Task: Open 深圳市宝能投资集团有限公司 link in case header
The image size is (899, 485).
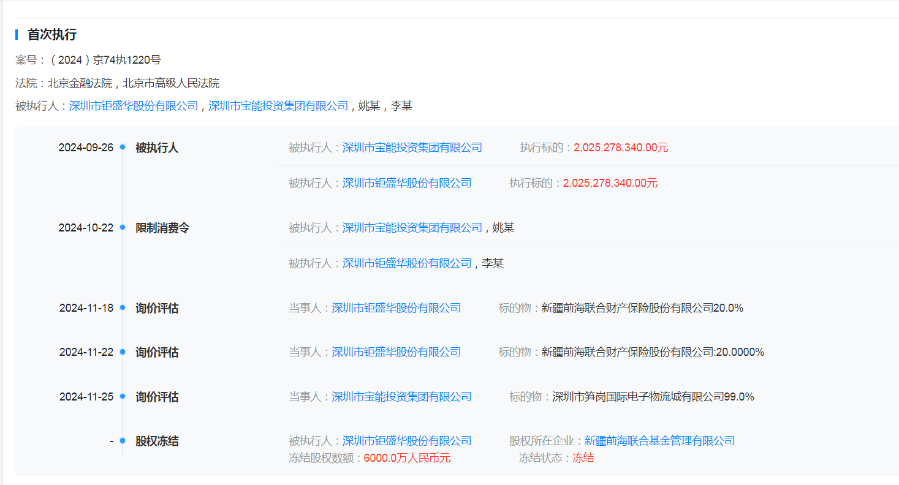Action: [x=278, y=106]
